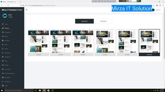
Task: Click the RSS Feeds icon
Action: click(x=3, y=53)
